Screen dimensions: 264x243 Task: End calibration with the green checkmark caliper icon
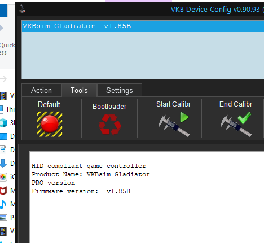[236, 125]
